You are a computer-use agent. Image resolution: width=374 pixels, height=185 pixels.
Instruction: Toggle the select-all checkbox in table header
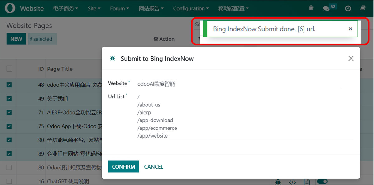click(9, 69)
